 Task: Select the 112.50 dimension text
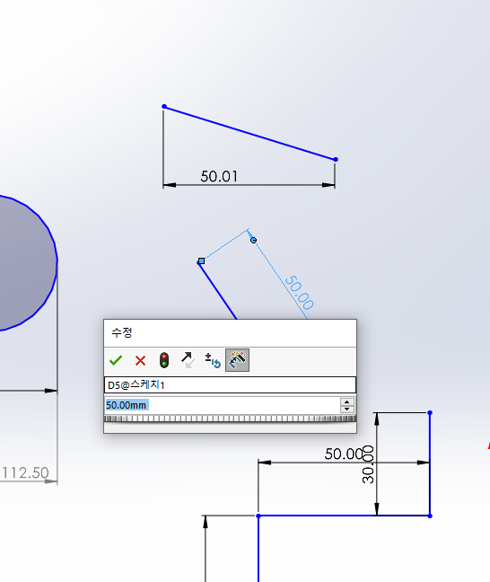coord(26,472)
